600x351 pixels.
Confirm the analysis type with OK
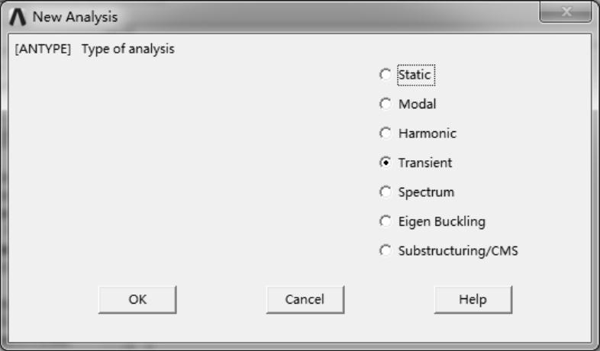click(137, 300)
